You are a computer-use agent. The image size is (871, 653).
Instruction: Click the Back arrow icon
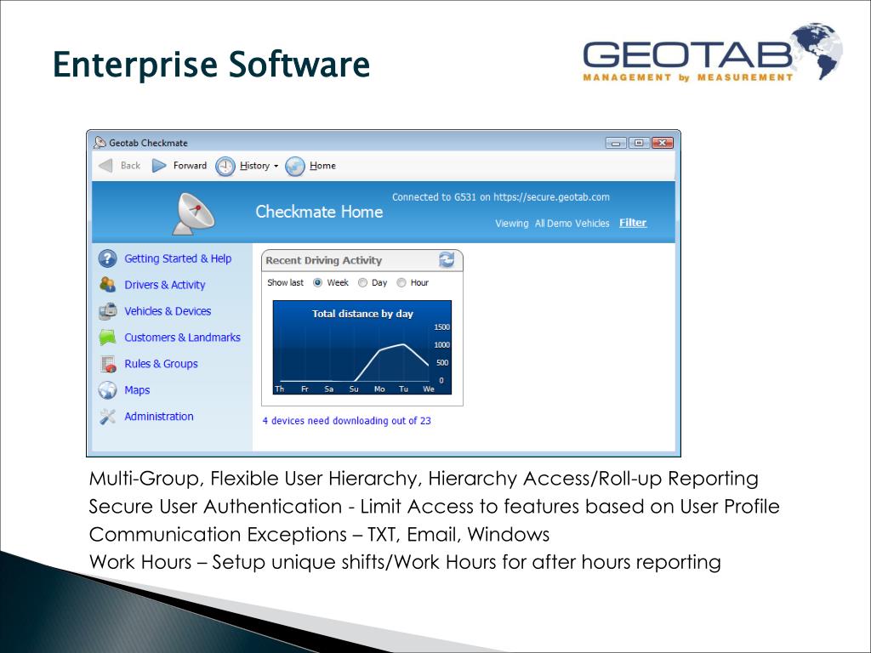105,166
